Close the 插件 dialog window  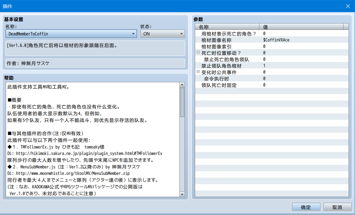point(348,6)
